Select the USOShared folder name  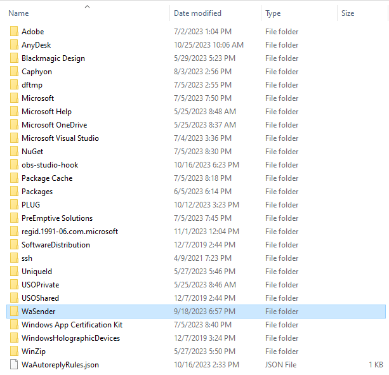click(x=40, y=298)
